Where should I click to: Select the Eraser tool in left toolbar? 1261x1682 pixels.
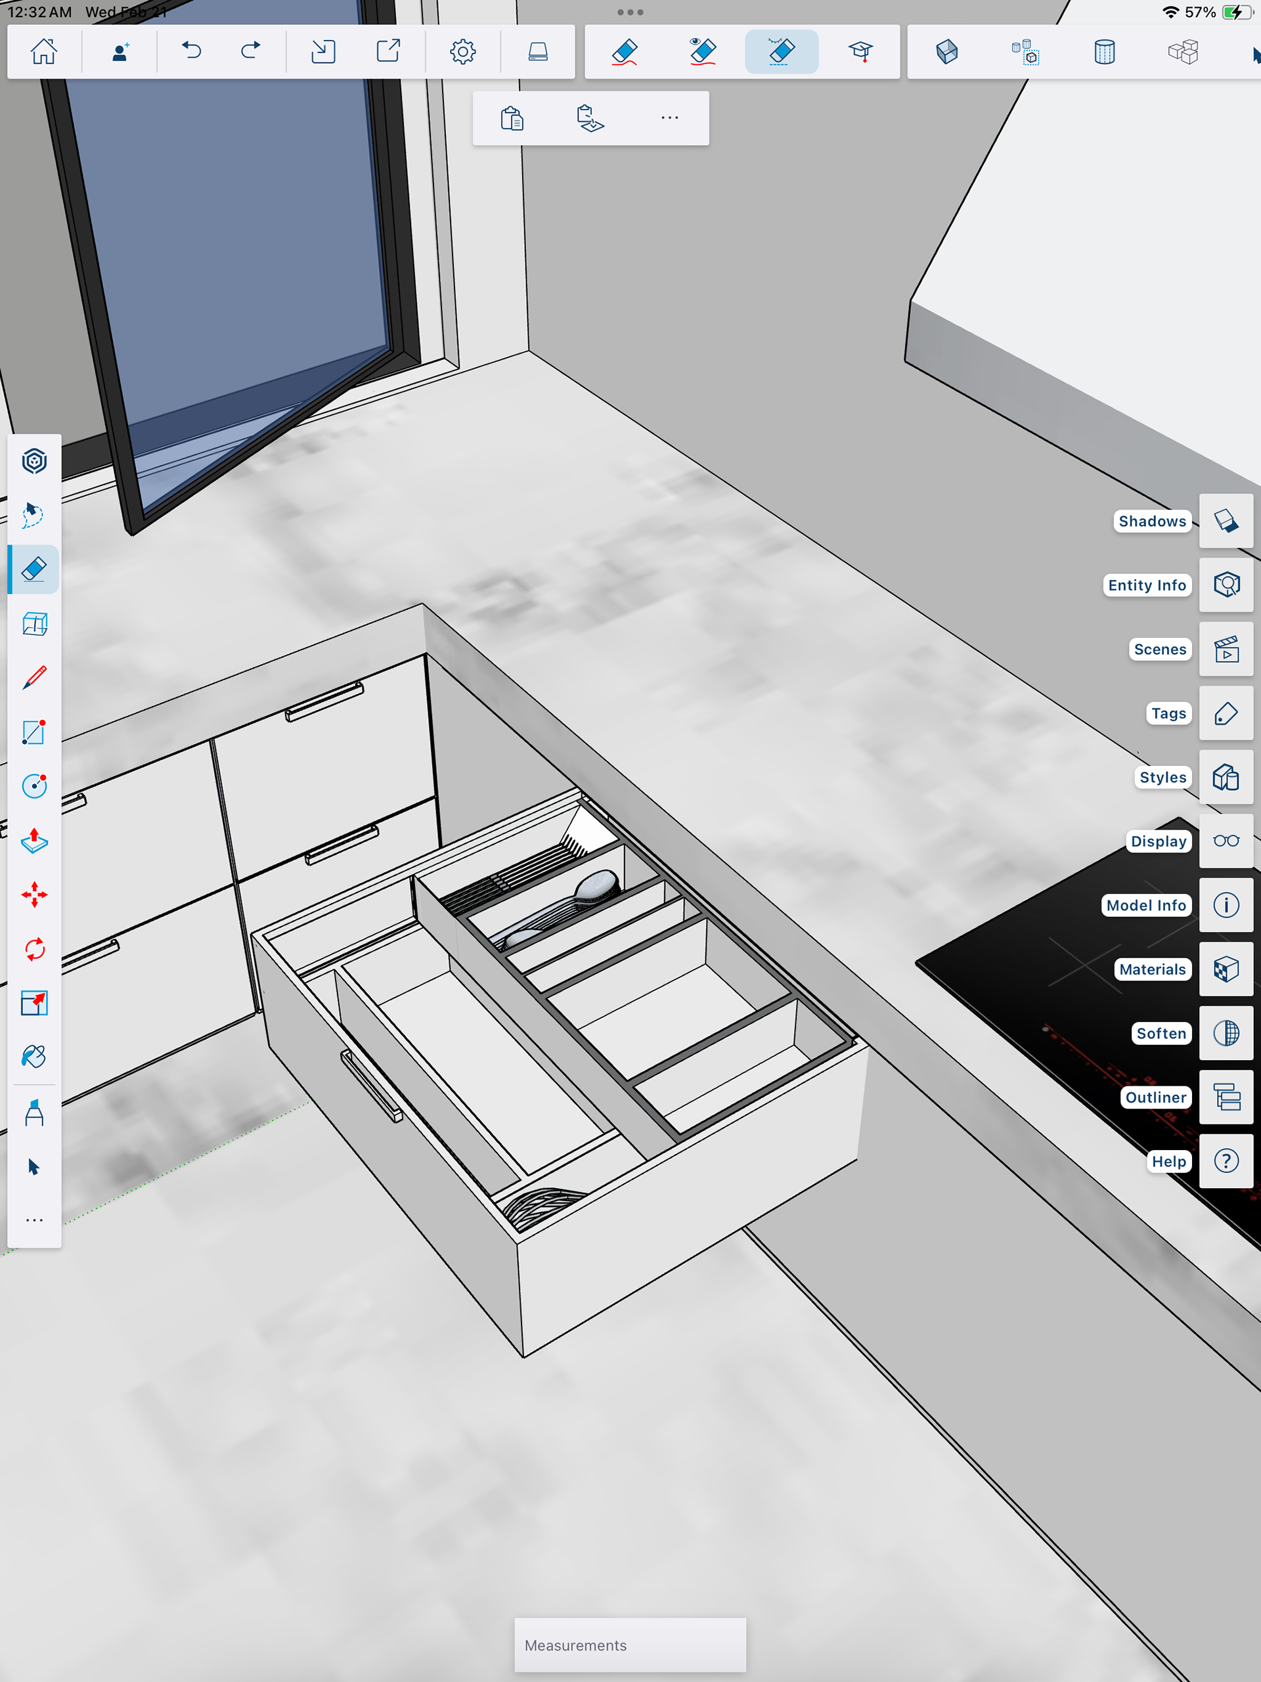34,569
